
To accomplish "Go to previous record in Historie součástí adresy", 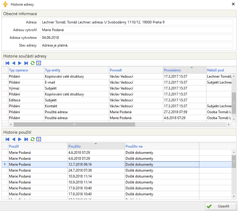I will pos(14,63).
